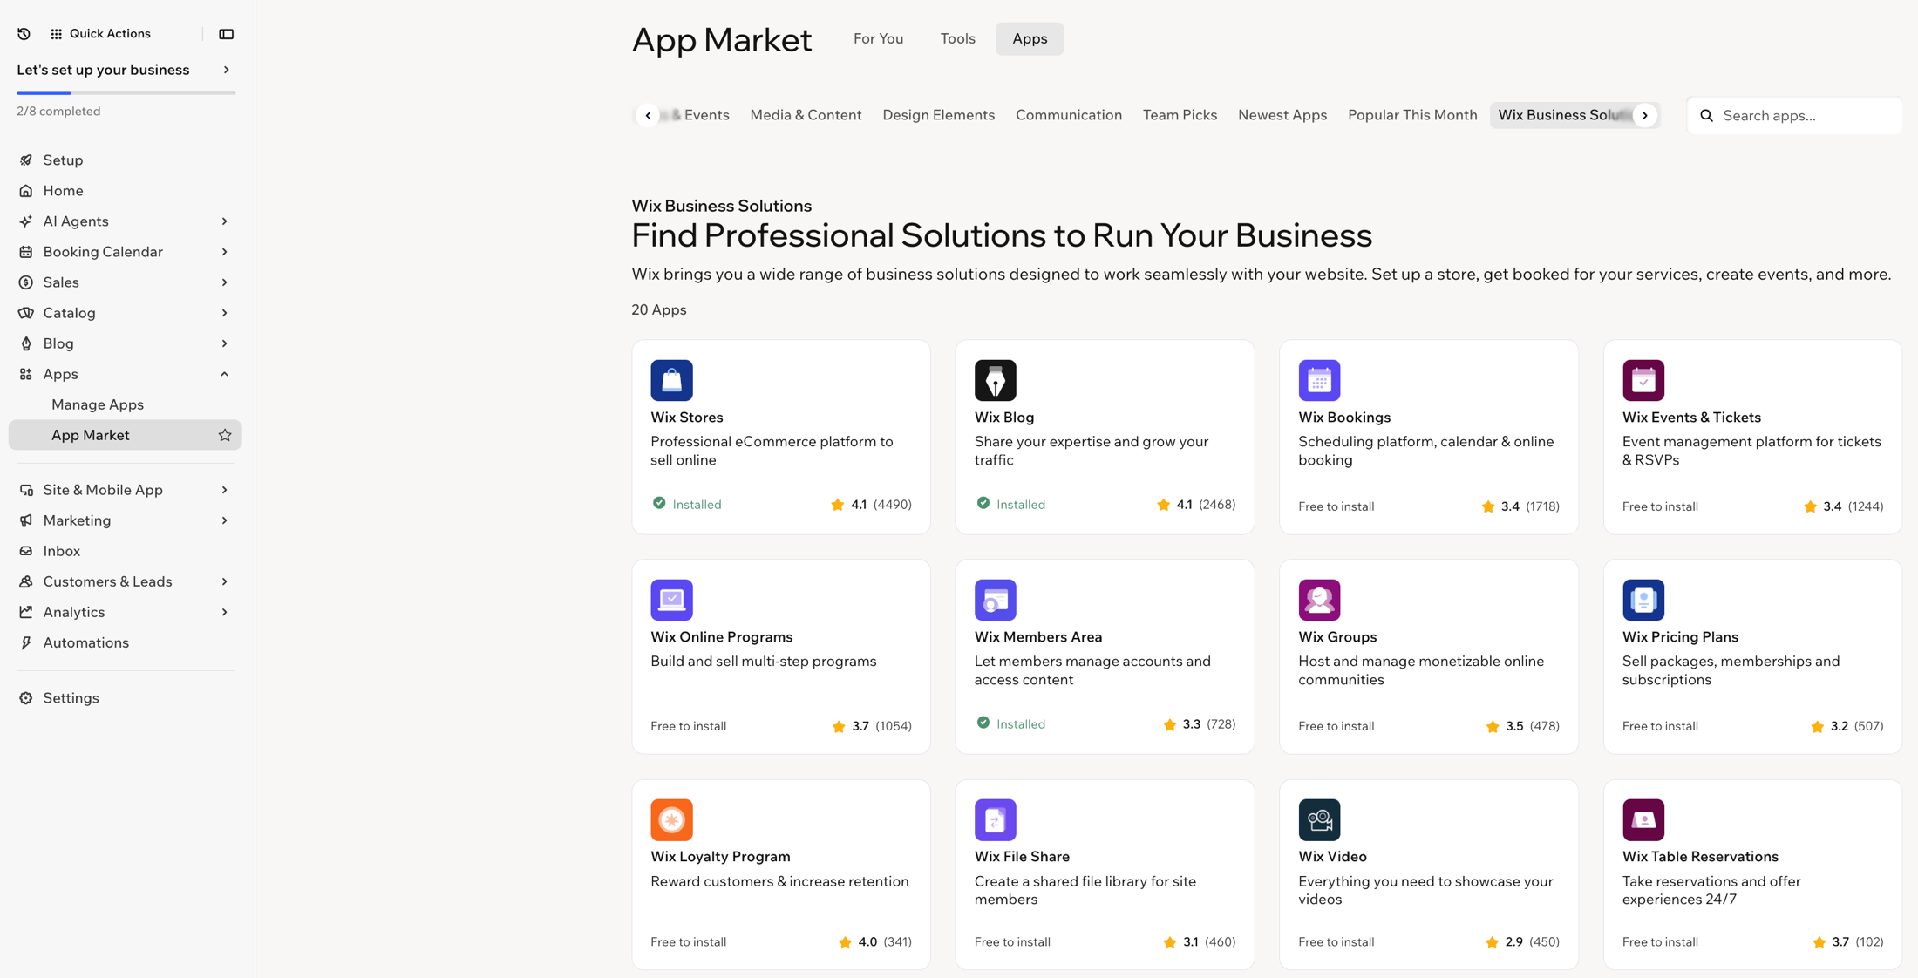Click the setup progress bar

point(126,92)
